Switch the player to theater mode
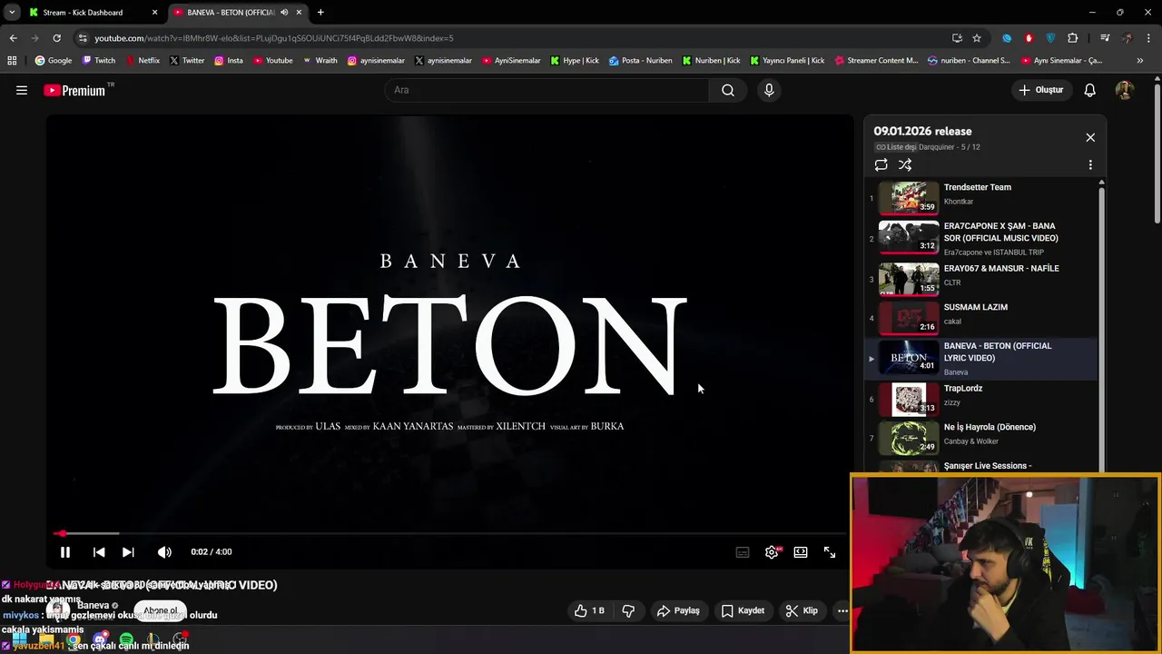 point(801,551)
